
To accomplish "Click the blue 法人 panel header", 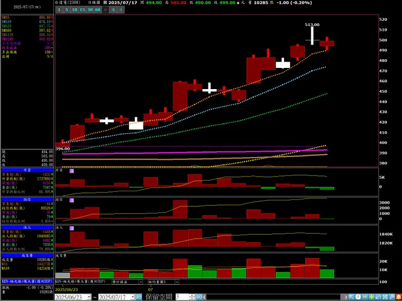I will pyautogui.click(x=27, y=227).
